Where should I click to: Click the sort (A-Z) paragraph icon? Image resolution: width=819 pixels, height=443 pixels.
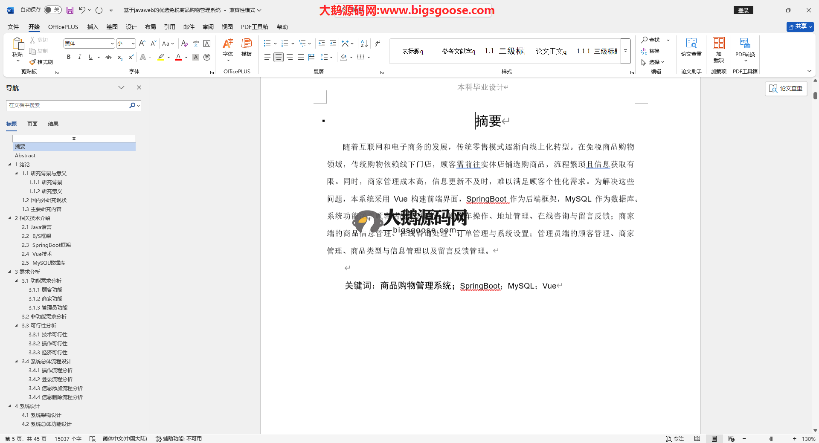coord(364,43)
